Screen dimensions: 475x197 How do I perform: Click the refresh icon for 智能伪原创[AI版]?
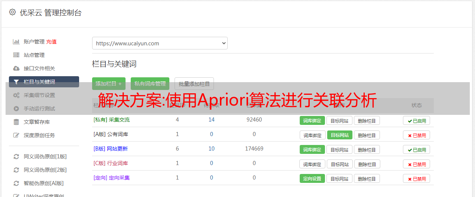pos(16,183)
